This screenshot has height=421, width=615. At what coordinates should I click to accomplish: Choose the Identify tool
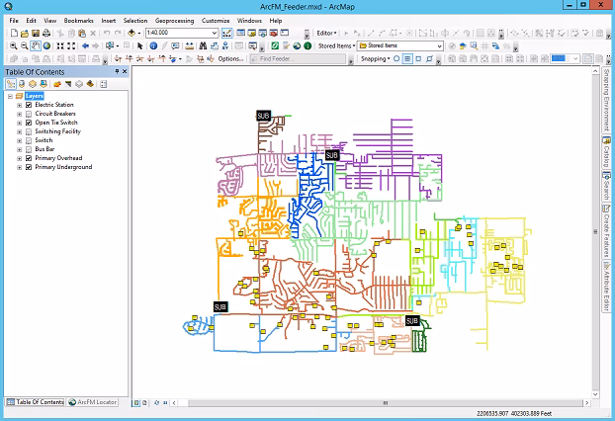click(153, 45)
